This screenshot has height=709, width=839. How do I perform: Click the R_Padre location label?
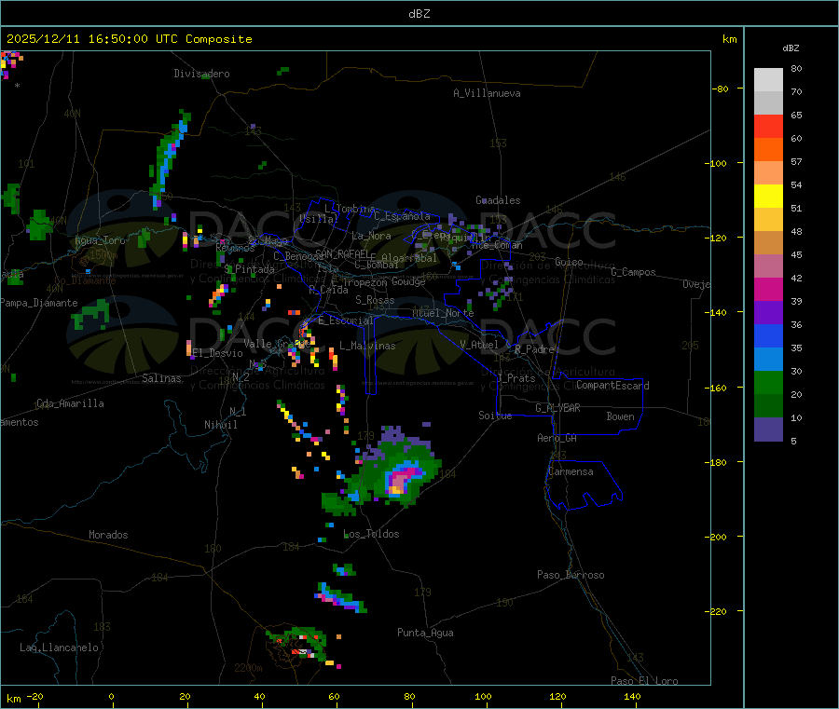[534, 349]
